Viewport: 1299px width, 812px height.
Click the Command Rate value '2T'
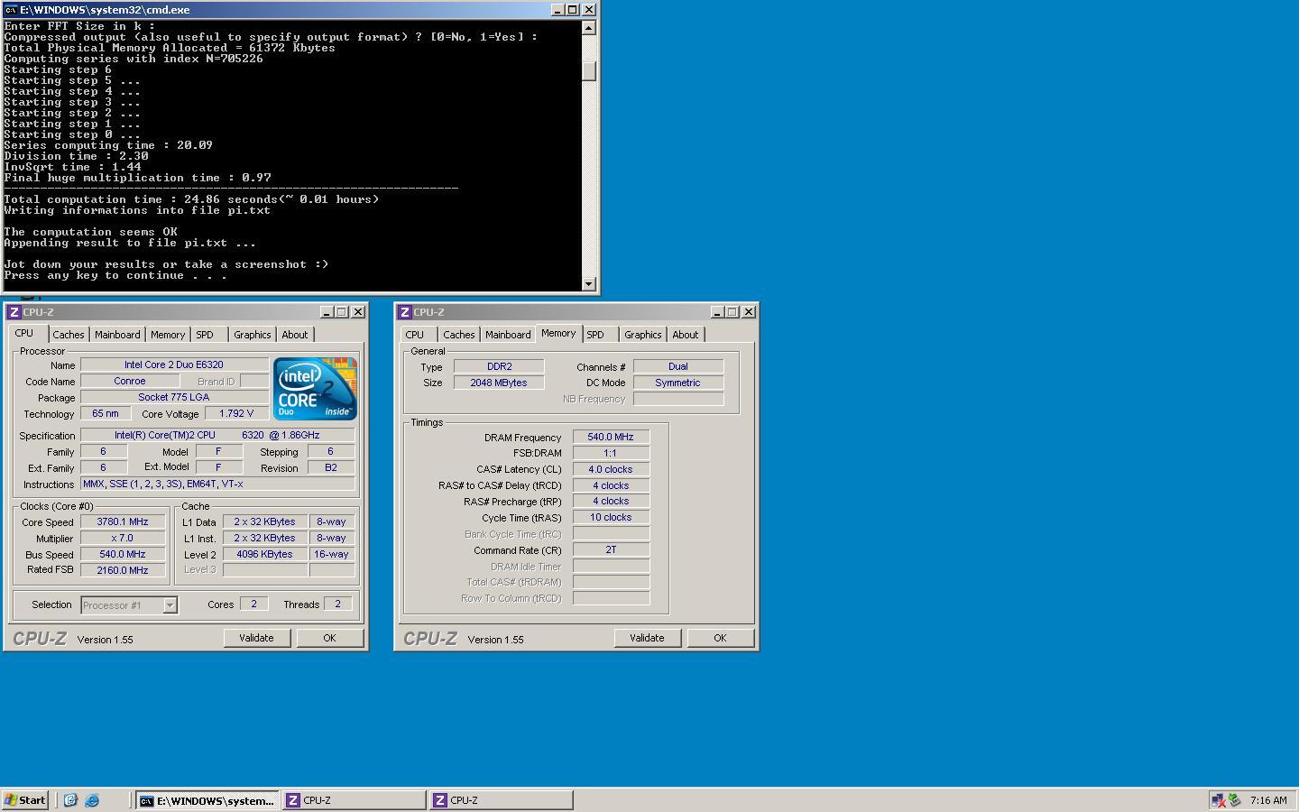(x=611, y=550)
